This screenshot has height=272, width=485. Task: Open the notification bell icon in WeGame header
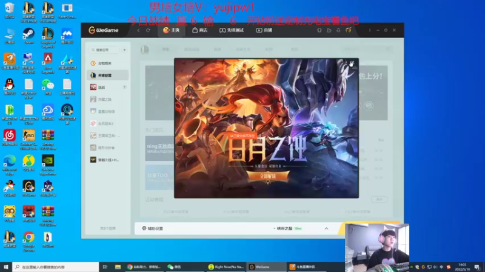pyautogui.click(x=319, y=30)
